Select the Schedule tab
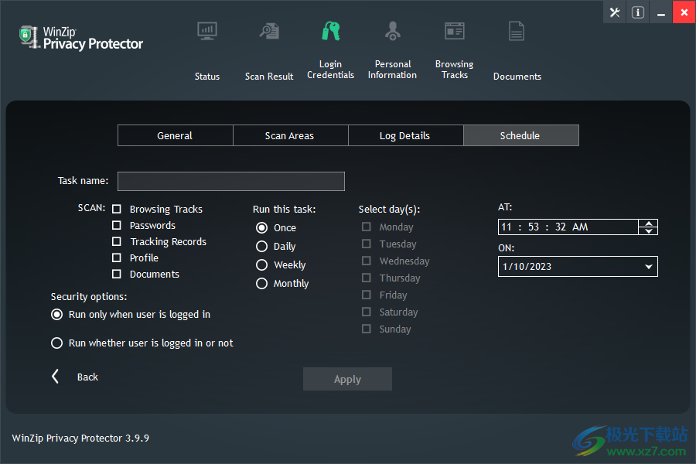The width and height of the screenshot is (696, 464). 521,135
